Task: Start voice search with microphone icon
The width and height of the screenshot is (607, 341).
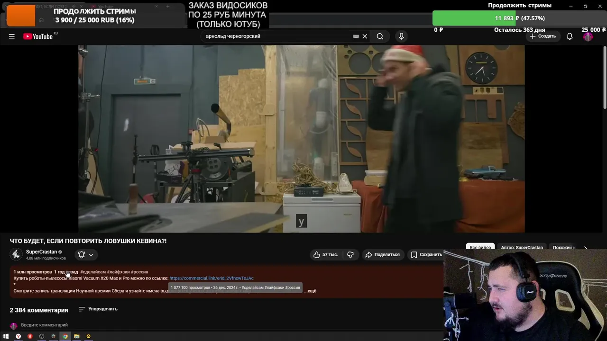Action: click(x=401, y=36)
